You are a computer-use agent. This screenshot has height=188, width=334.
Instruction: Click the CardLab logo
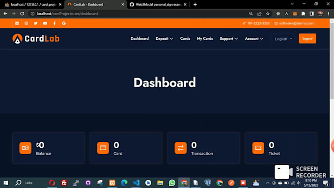[36, 39]
